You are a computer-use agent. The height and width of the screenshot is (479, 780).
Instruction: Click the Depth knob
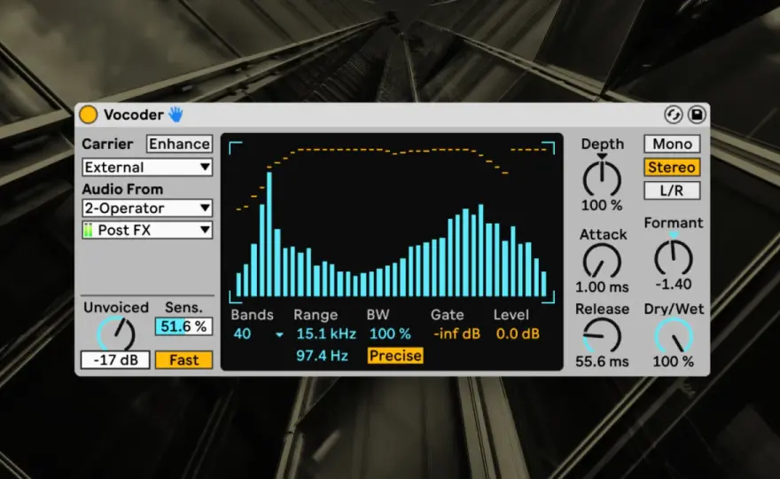(x=602, y=179)
